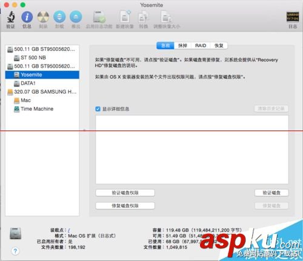Click the help question mark button

tap(15, 251)
